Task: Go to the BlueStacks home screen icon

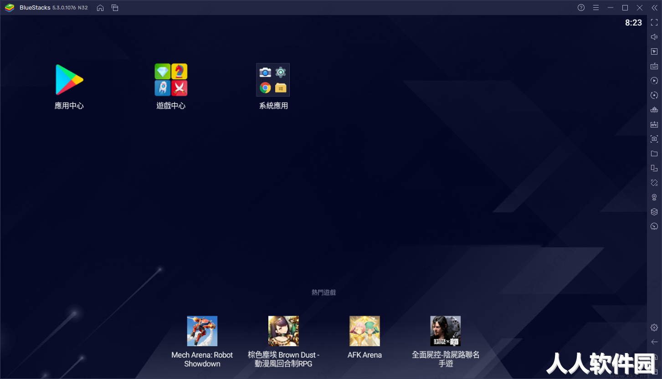Action: pyautogui.click(x=100, y=8)
